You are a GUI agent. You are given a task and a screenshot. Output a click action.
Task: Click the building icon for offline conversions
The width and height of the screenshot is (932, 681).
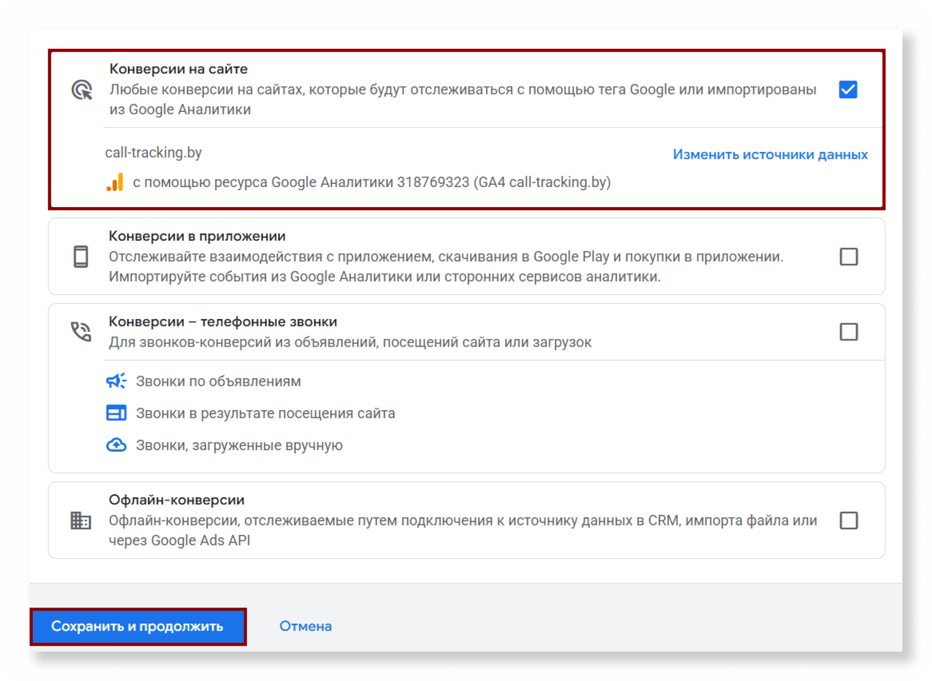coord(81,520)
